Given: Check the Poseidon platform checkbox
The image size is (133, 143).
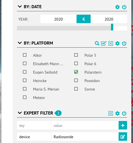Looking at the screenshot, I should pyautogui.click(x=76, y=80).
